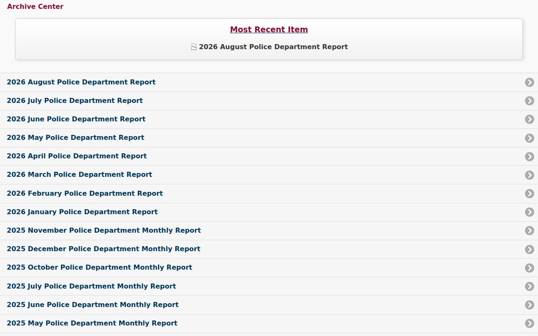Click the chevron circle on 2025 July row
The image size is (538, 336).
pyautogui.click(x=530, y=286)
